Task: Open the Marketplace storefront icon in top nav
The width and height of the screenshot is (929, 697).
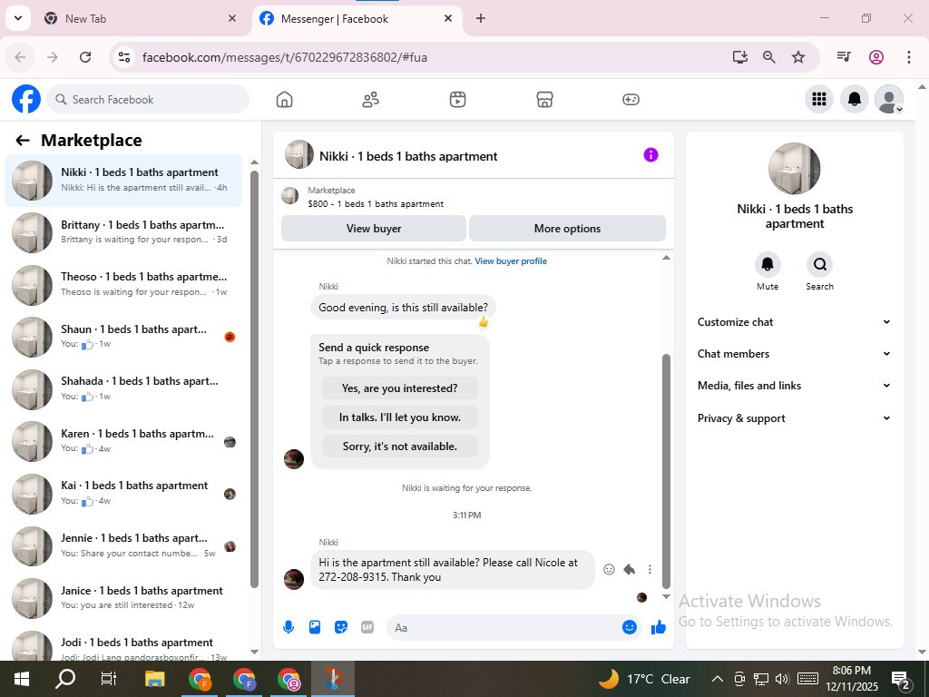Action: pos(544,100)
